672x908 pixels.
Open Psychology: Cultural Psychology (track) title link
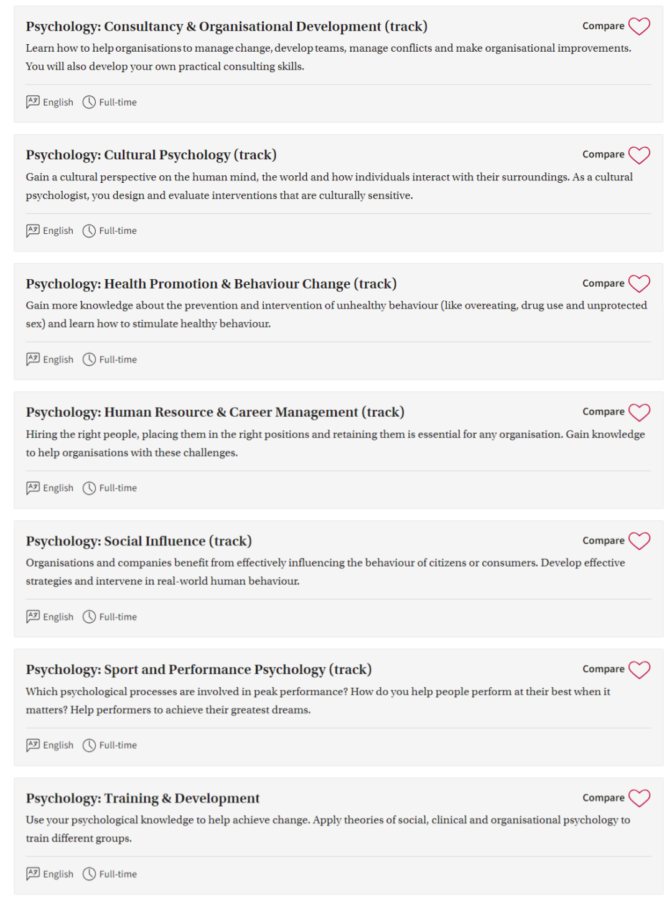(151, 155)
